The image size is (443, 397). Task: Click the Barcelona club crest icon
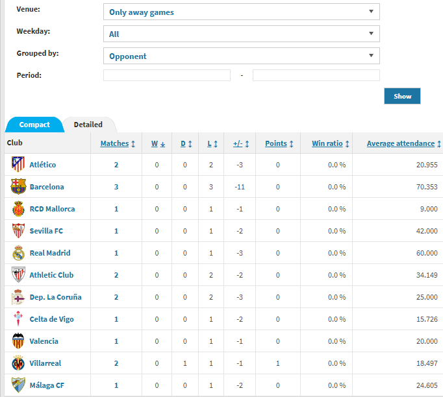[18, 187]
